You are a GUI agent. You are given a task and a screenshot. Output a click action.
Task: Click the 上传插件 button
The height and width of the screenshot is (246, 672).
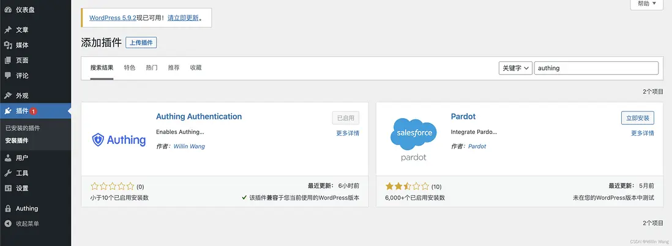141,42
